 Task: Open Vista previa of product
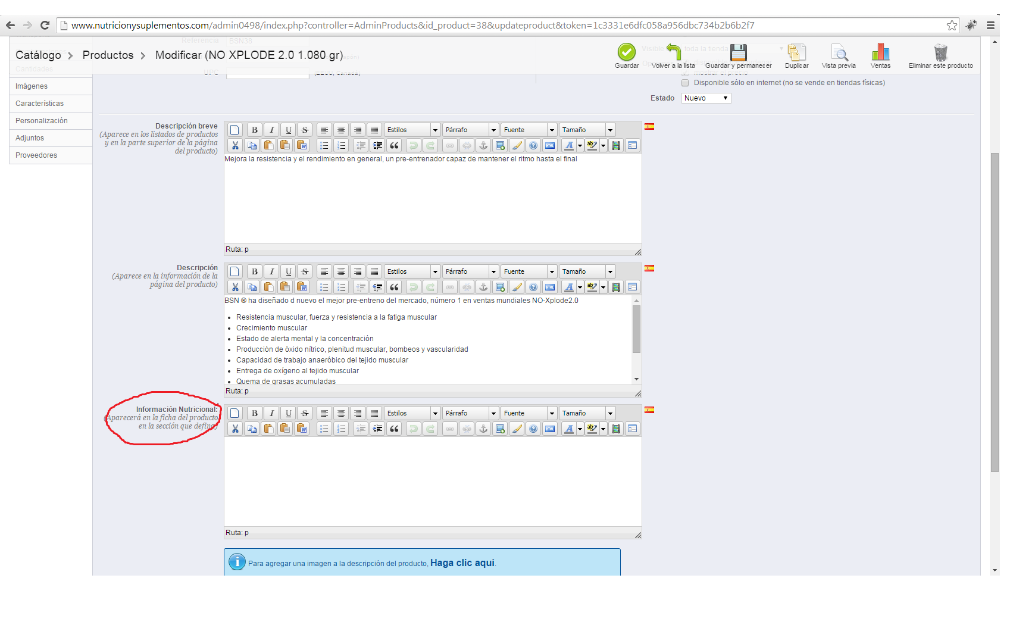839,56
